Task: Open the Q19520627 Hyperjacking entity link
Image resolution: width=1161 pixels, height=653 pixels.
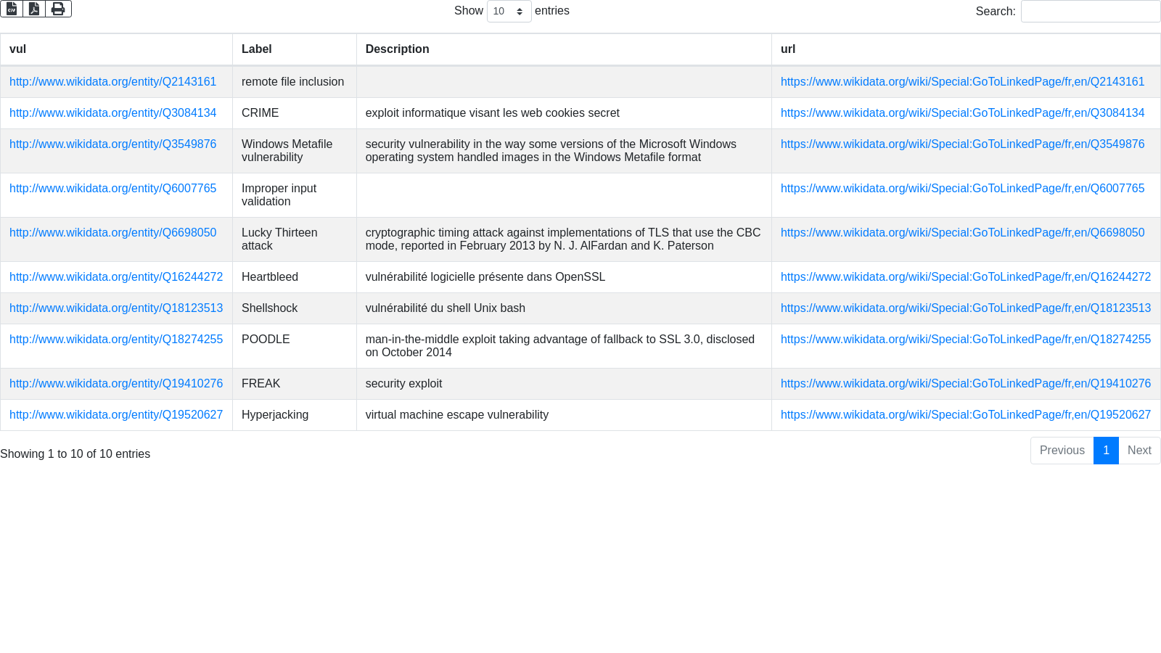Action: [116, 415]
